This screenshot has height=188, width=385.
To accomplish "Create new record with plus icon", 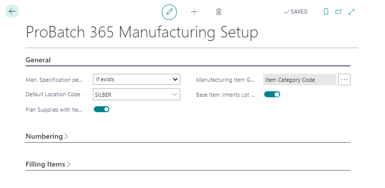I will pyautogui.click(x=194, y=12).
